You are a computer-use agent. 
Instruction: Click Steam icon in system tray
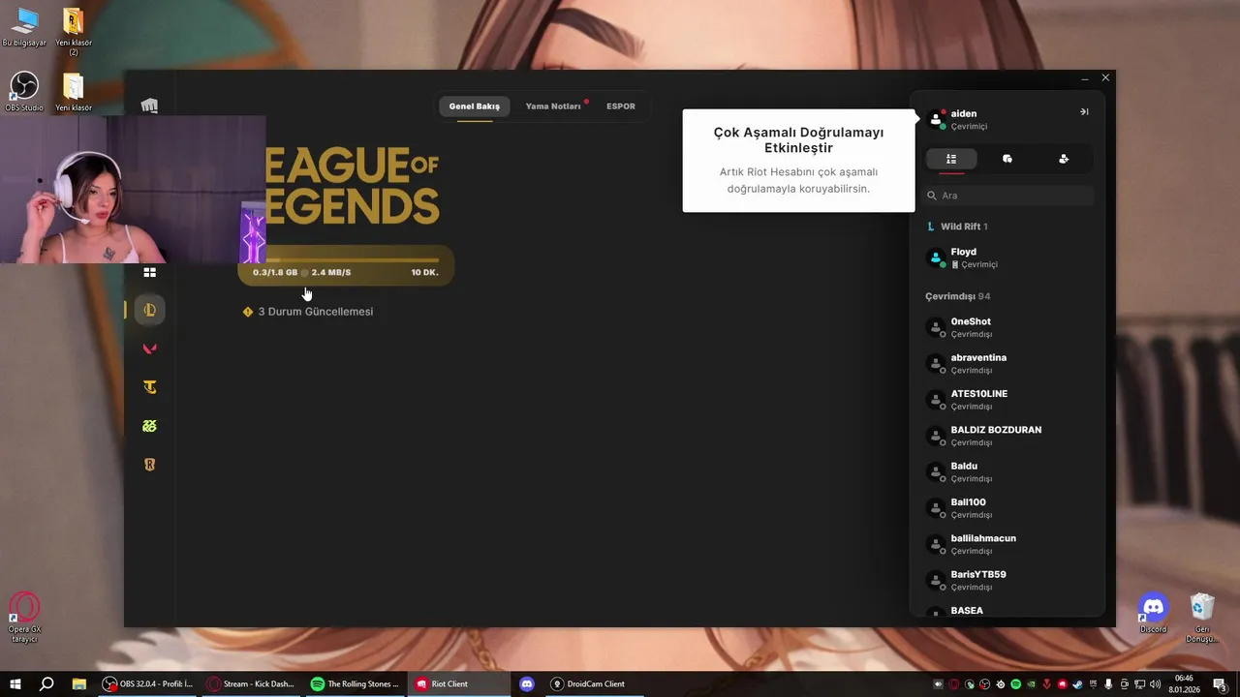pyautogui.click(x=1077, y=684)
